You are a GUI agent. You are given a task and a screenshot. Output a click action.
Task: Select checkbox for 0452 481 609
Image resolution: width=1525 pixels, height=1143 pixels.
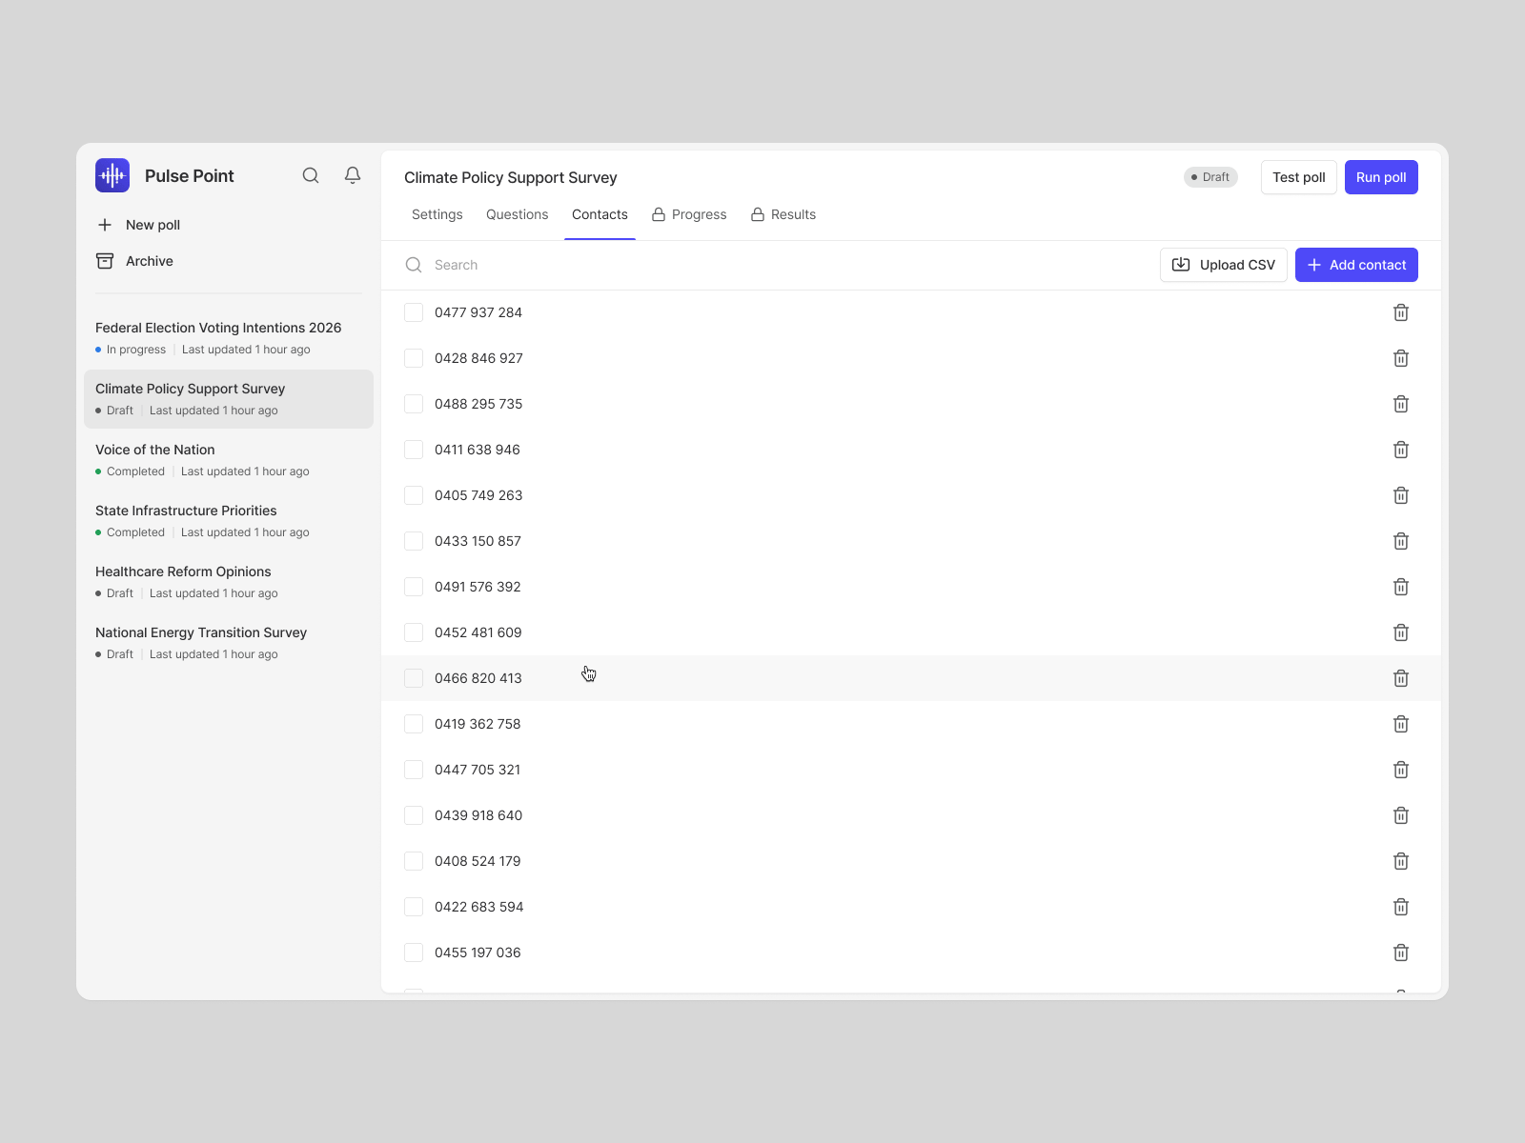(x=414, y=632)
